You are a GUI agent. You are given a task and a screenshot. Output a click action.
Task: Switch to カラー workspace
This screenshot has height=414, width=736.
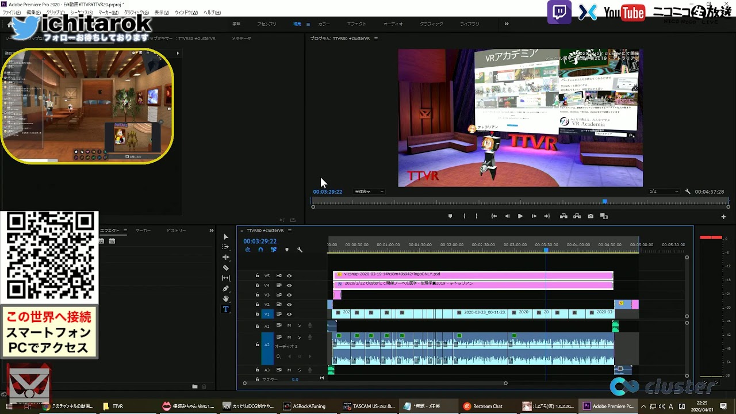tap(324, 24)
